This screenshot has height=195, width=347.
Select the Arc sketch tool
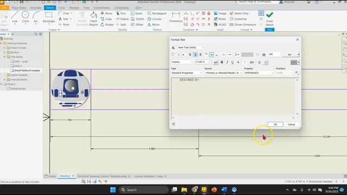click(36, 17)
